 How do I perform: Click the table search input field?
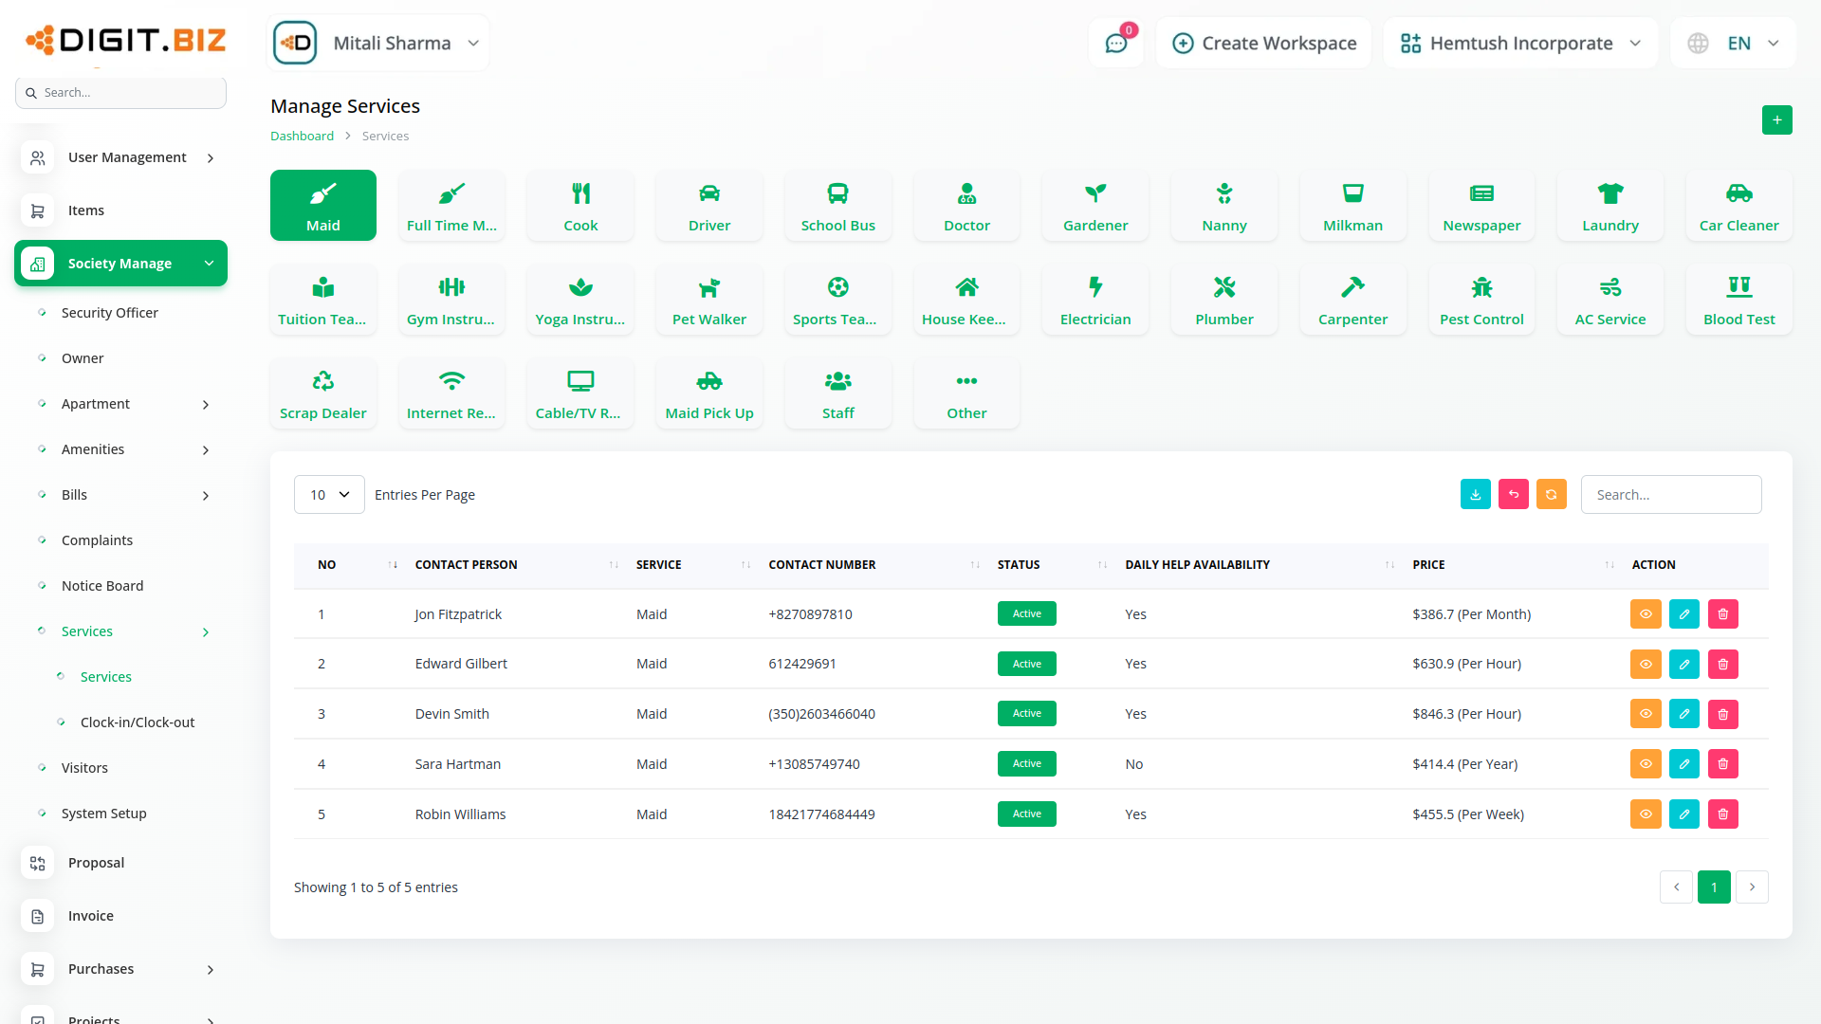pos(1670,495)
